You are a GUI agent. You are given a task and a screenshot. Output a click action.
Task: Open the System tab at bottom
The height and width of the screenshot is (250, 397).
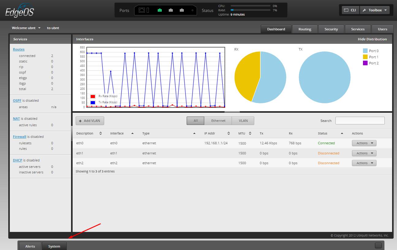pyautogui.click(x=54, y=246)
